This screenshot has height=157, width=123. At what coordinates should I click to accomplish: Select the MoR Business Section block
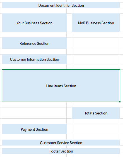point(96,23)
